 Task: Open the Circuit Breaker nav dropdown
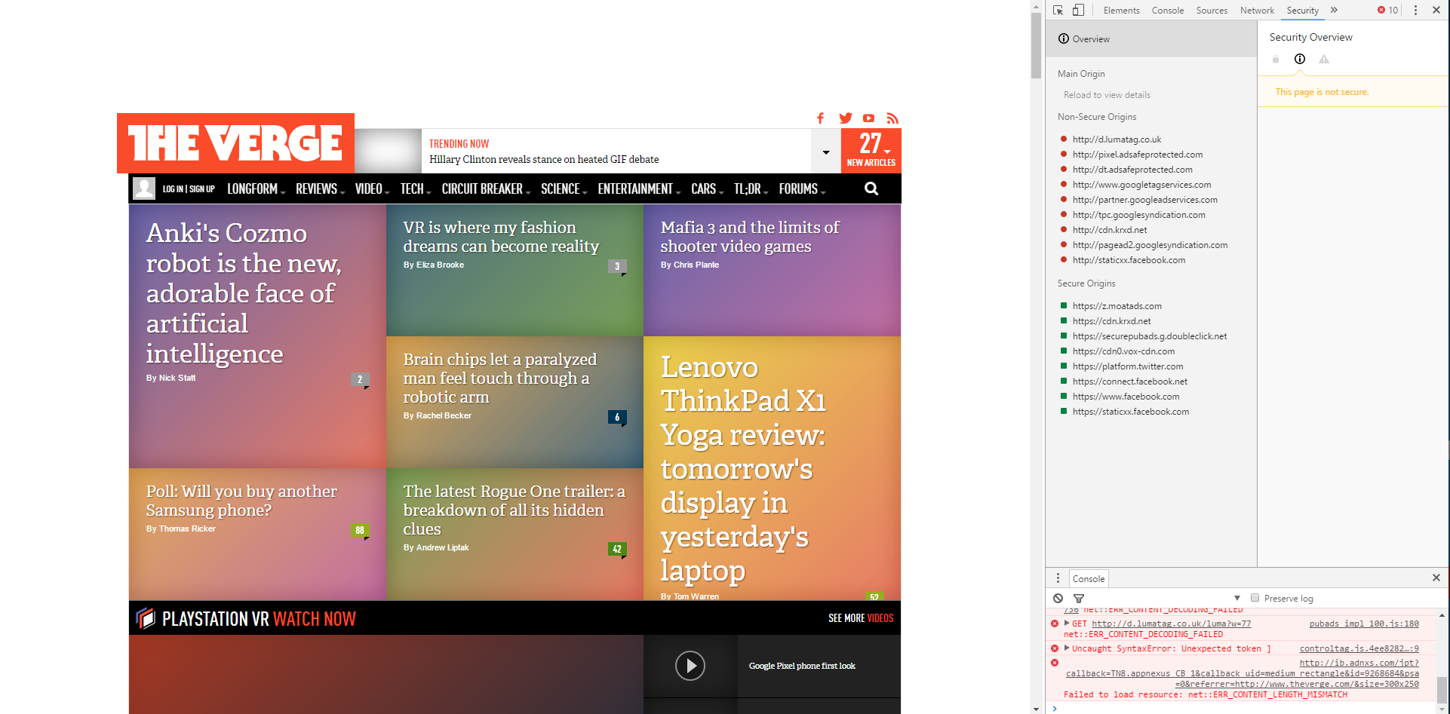pos(486,188)
